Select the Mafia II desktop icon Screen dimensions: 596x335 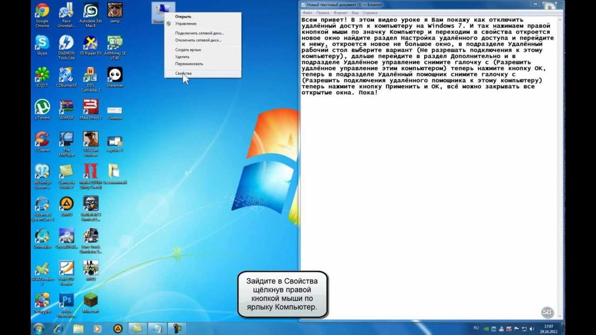[x=90, y=176]
